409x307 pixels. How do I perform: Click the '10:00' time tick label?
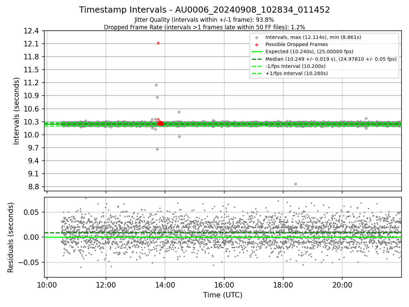click(x=47, y=285)
